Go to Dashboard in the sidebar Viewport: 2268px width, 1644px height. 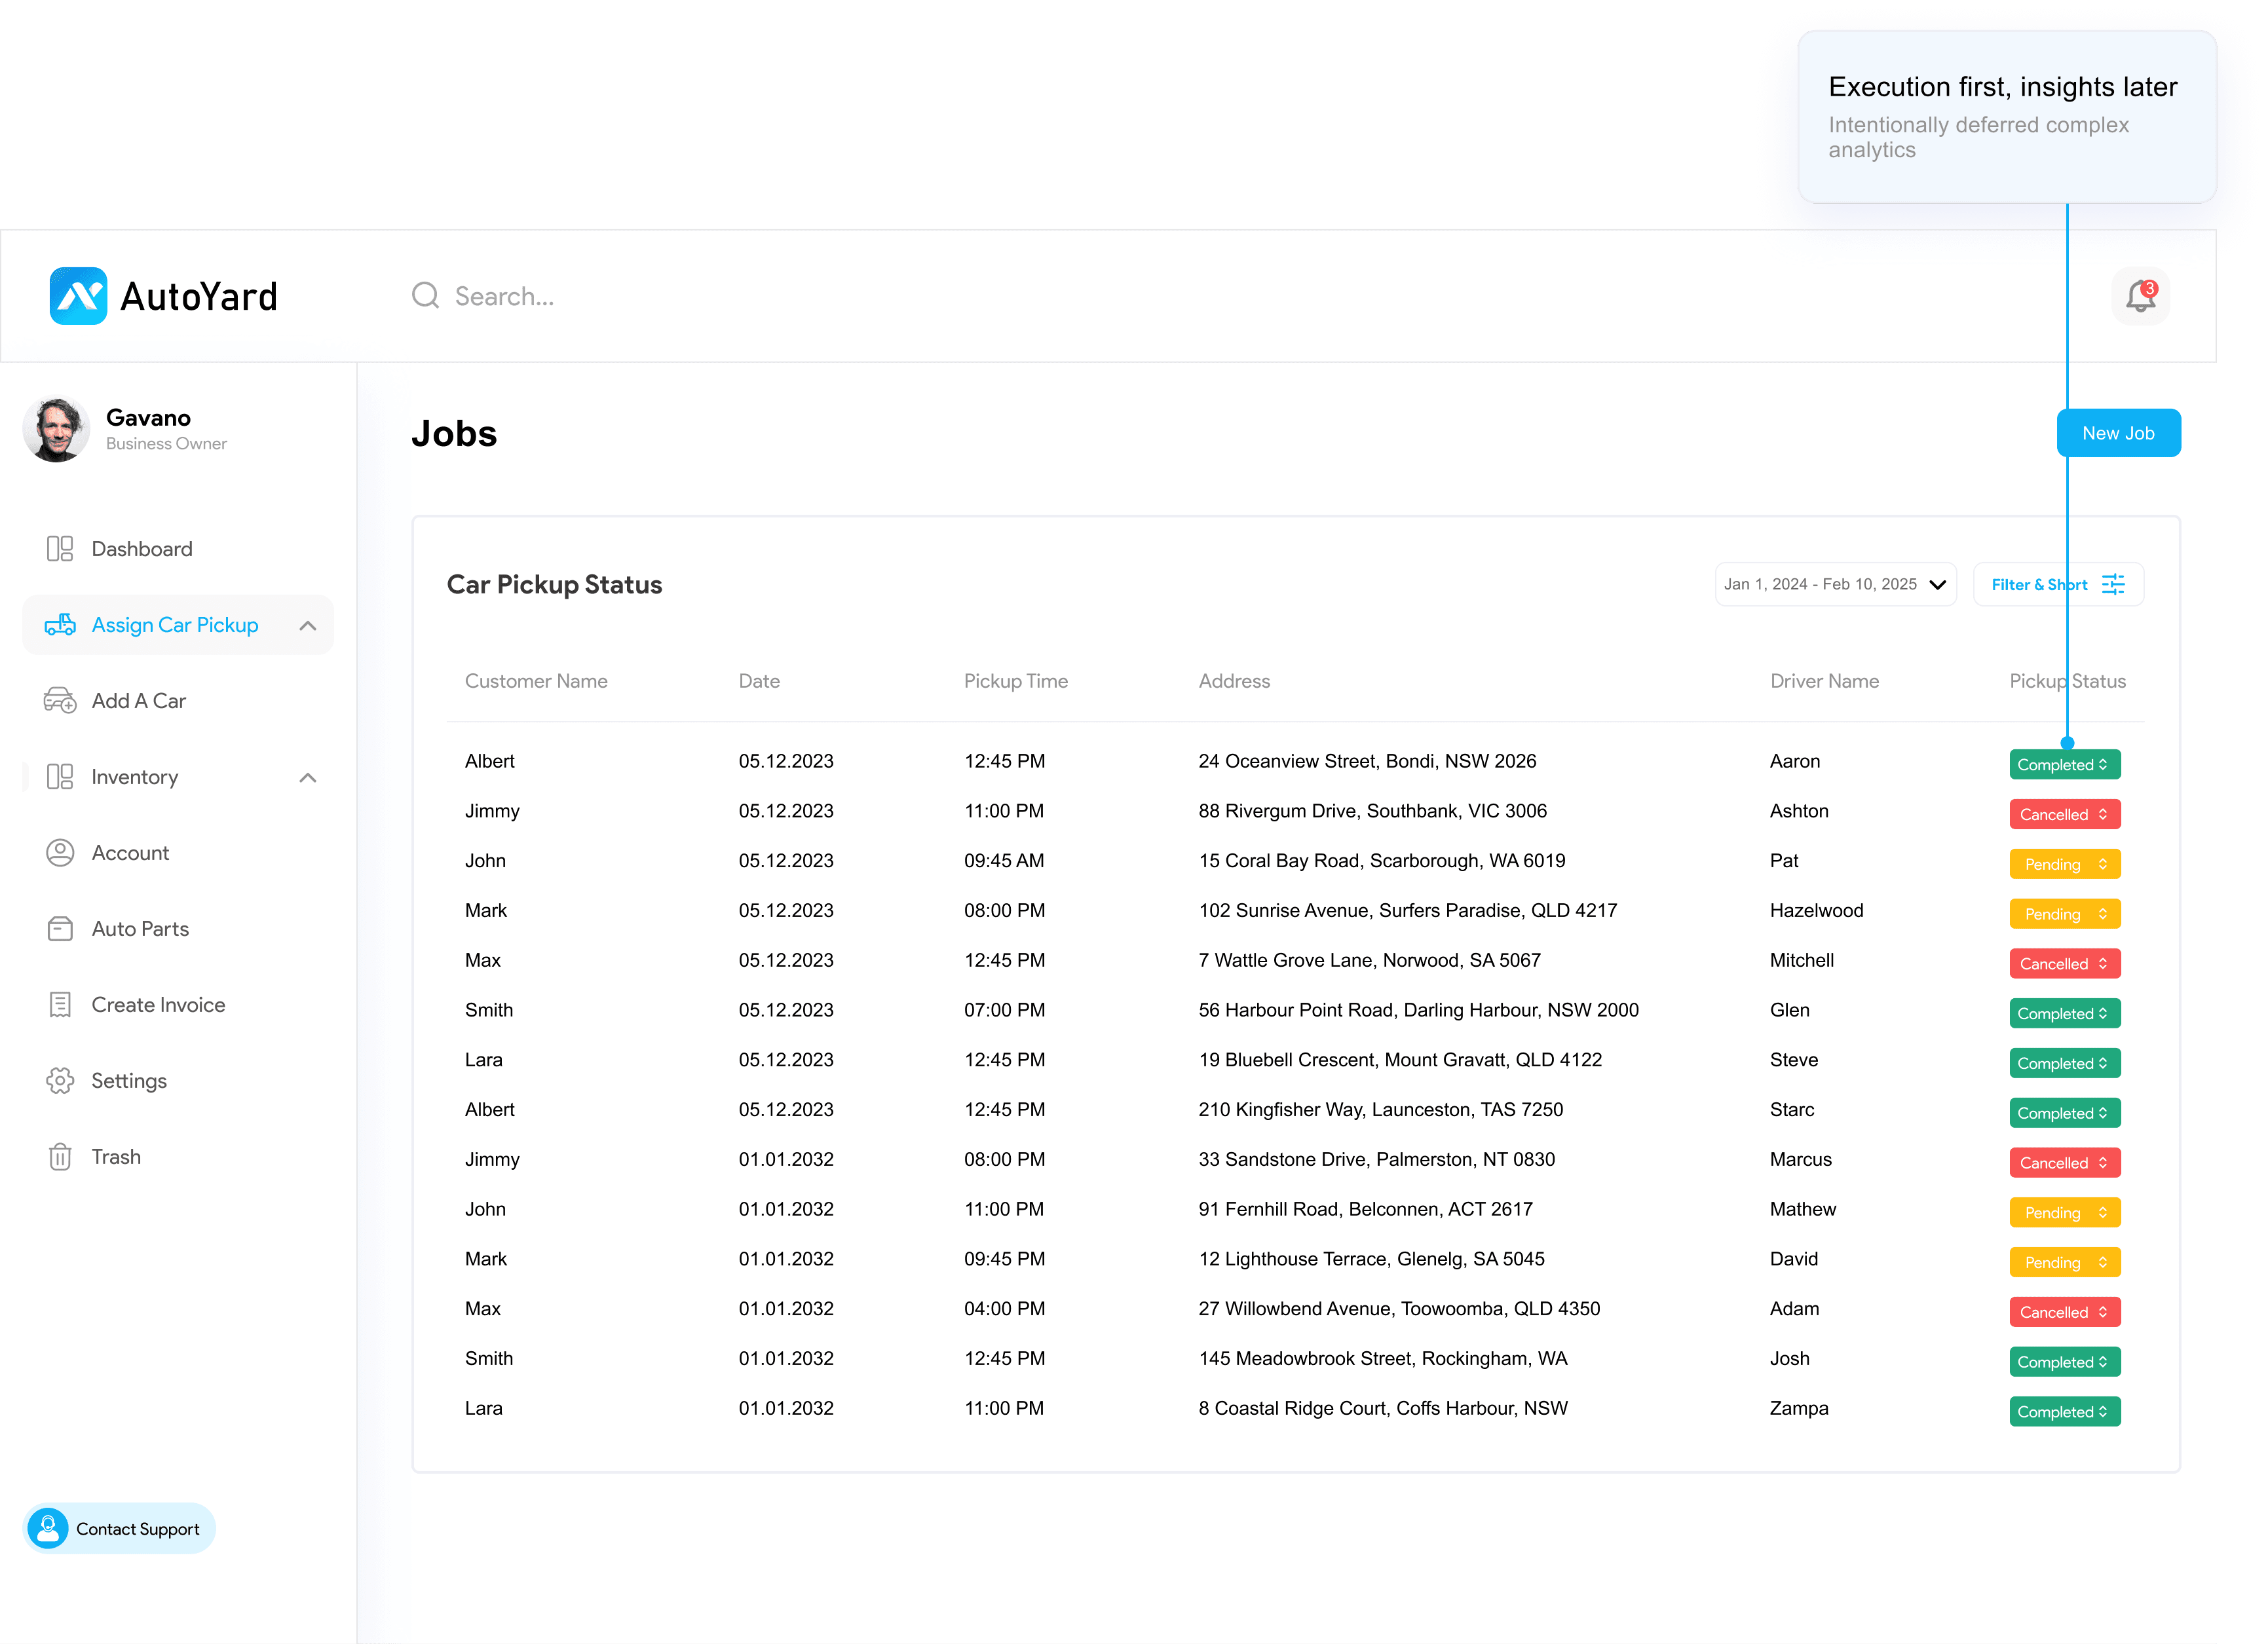pos(142,549)
